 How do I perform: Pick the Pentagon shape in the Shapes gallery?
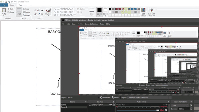tap(61, 12)
